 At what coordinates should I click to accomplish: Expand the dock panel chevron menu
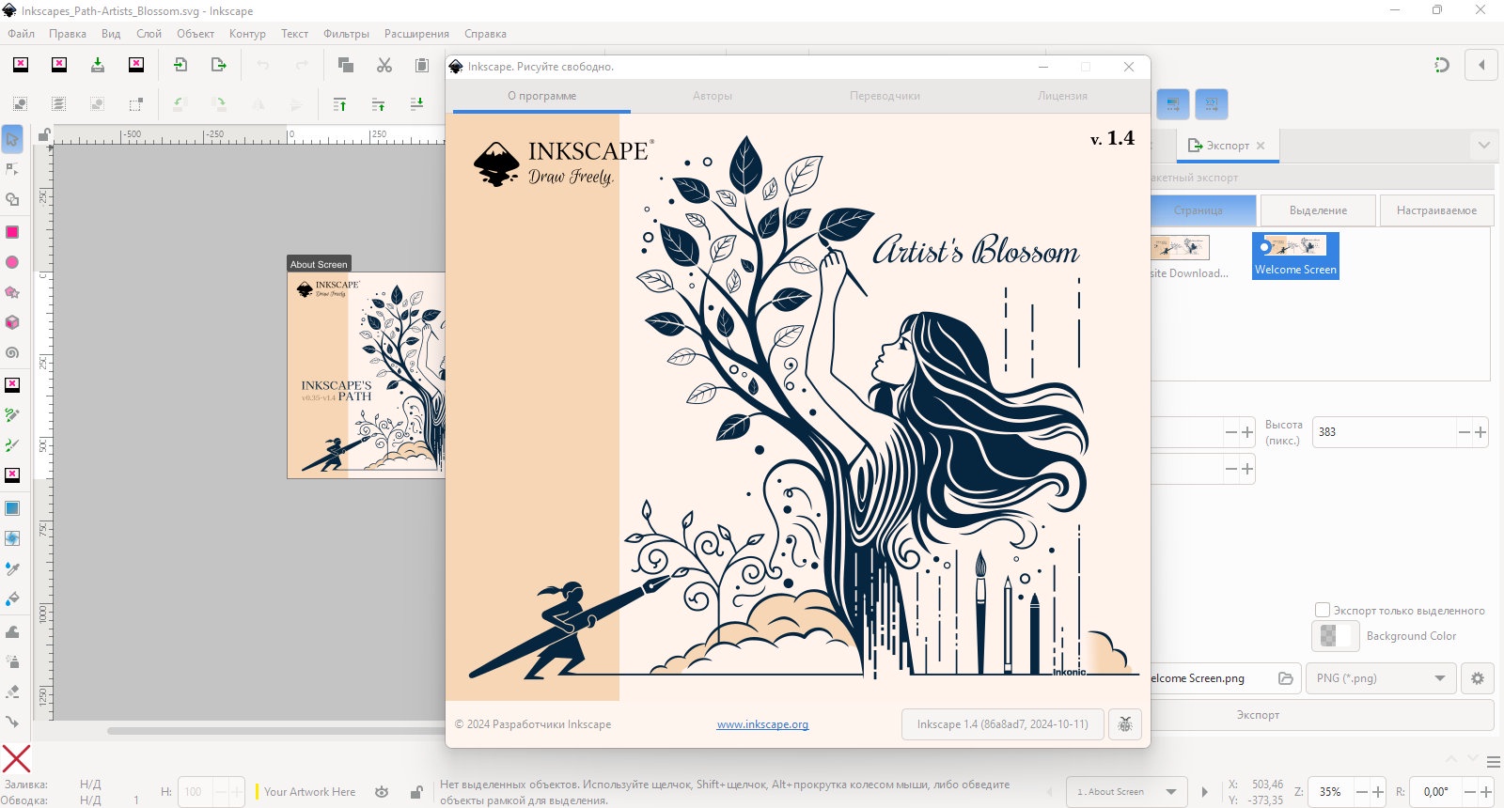[x=1483, y=146]
